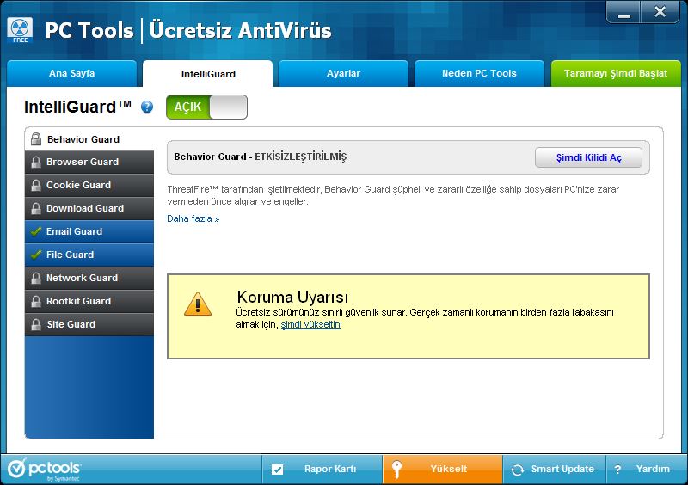Select Browser Guard in the sidebar
Screen dimensions: 688x485
pyautogui.click(x=89, y=162)
